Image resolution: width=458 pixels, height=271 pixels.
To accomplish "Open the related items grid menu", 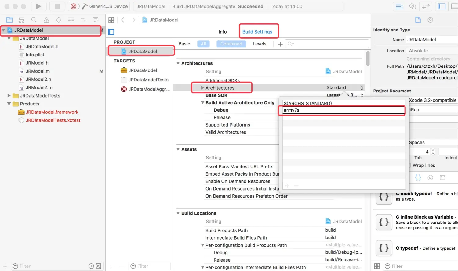I will (x=111, y=20).
